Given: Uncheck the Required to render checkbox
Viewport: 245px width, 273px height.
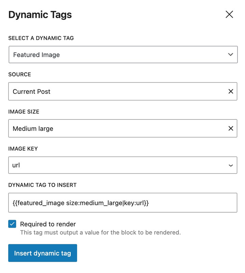Looking at the screenshot, I should (12, 224).
